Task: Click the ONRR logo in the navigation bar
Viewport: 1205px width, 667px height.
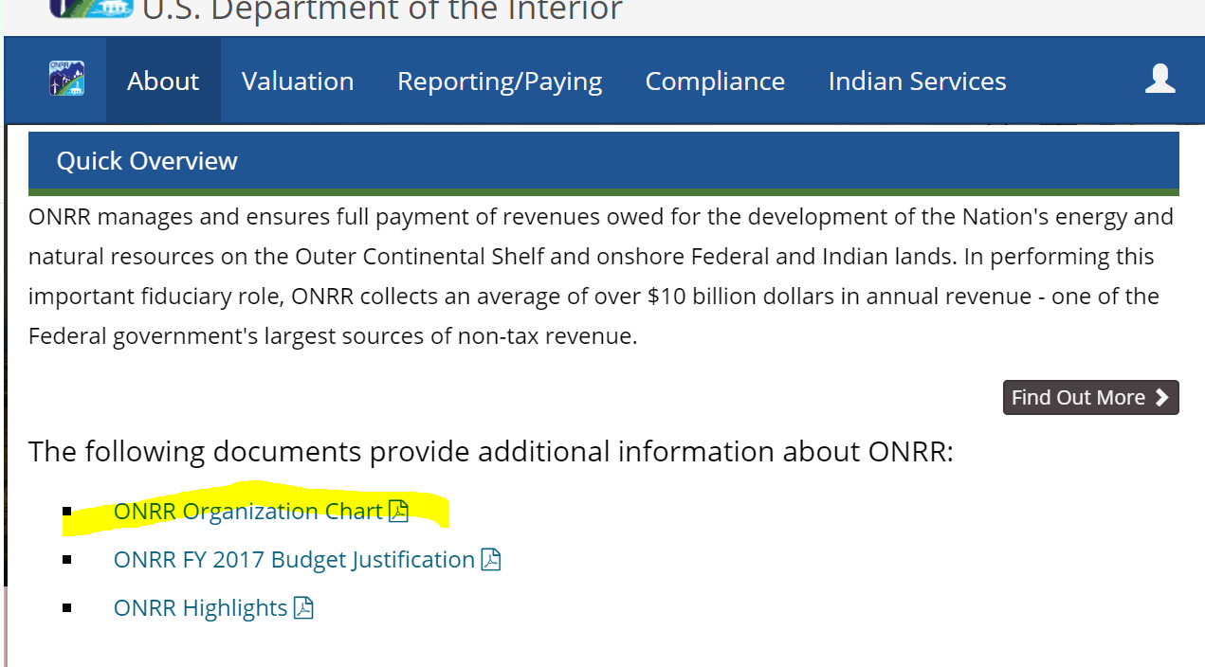Action: (x=64, y=80)
